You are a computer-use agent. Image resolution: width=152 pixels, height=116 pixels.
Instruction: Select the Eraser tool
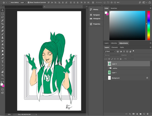(2, 45)
